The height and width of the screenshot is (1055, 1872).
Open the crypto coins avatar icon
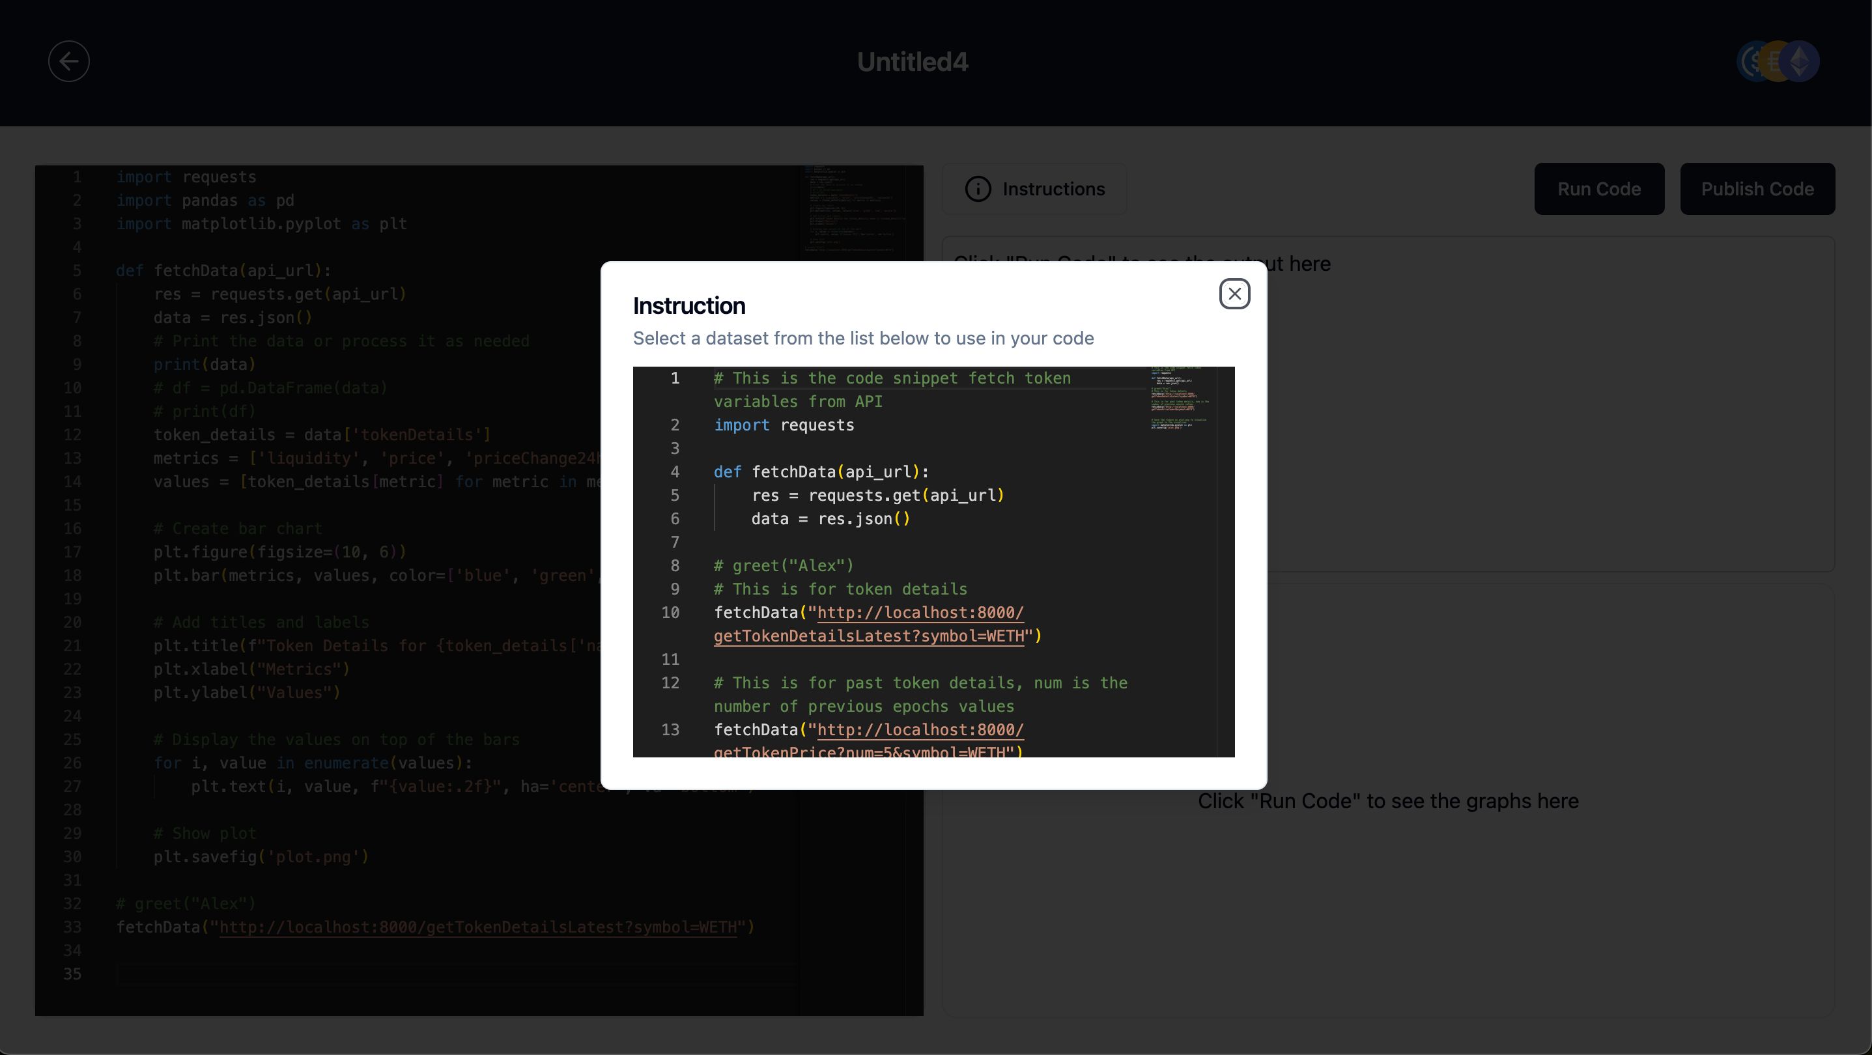tap(1778, 61)
